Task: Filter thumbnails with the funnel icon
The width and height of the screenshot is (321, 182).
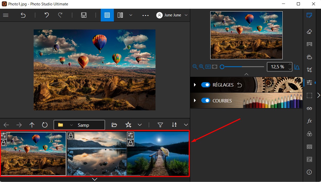Action: tap(160, 125)
